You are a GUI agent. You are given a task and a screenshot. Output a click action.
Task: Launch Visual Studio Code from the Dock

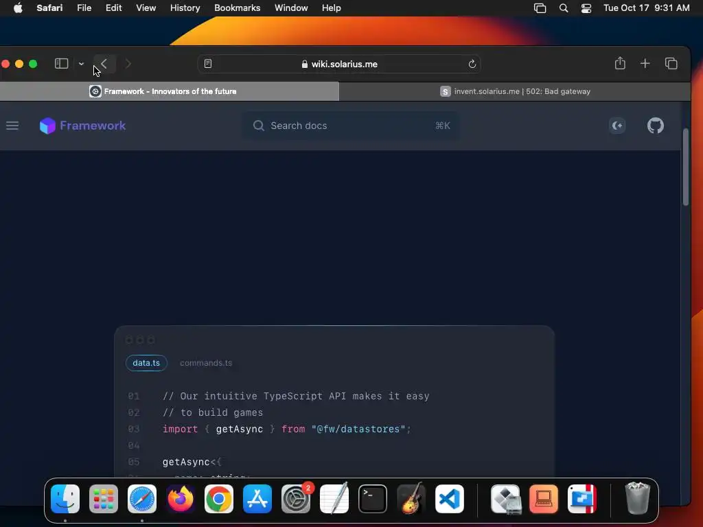click(x=449, y=499)
